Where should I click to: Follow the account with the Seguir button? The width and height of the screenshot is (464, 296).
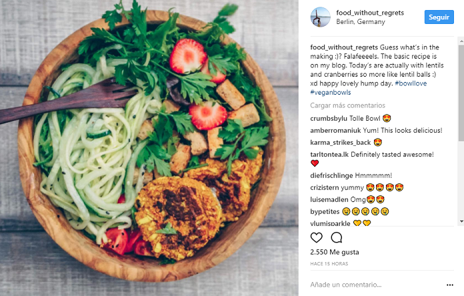click(439, 17)
